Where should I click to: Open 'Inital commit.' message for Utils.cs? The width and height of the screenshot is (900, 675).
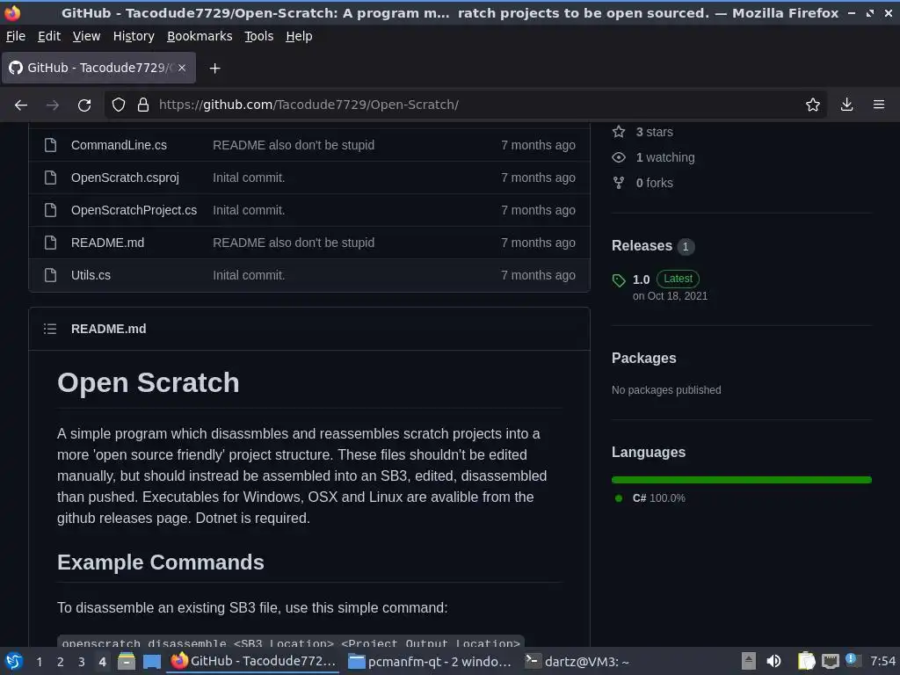(x=249, y=275)
